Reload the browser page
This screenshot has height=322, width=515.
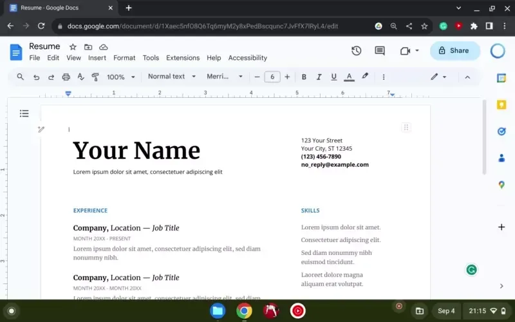pyautogui.click(x=41, y=26)
